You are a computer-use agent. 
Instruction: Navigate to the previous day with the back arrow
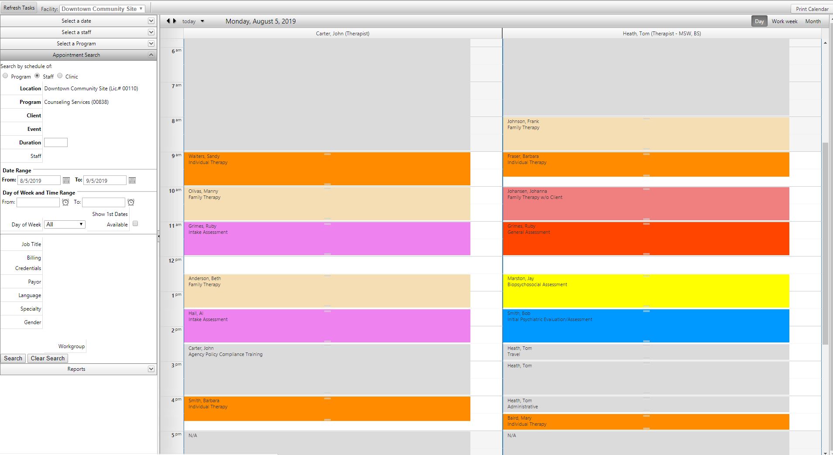[169, 21]
